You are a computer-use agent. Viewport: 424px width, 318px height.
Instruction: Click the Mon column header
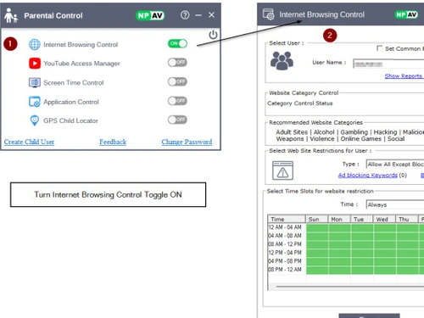coord(339,219)
